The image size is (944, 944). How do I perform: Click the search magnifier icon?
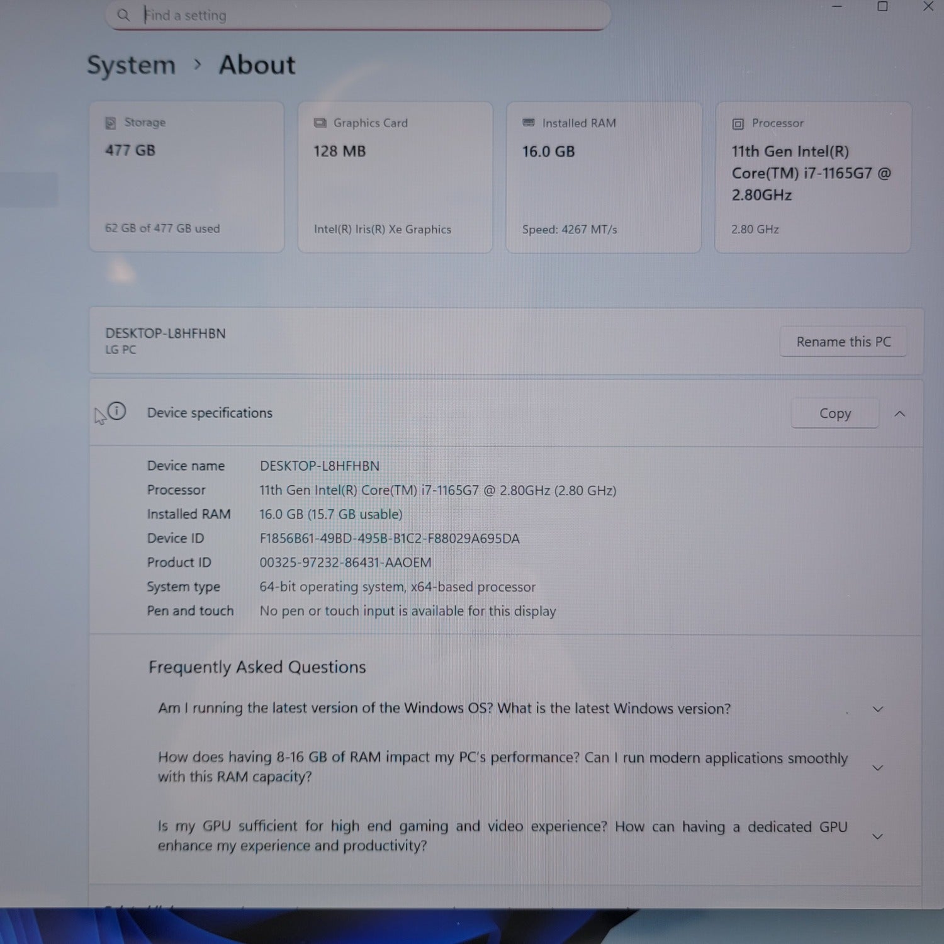pos(123,15)
